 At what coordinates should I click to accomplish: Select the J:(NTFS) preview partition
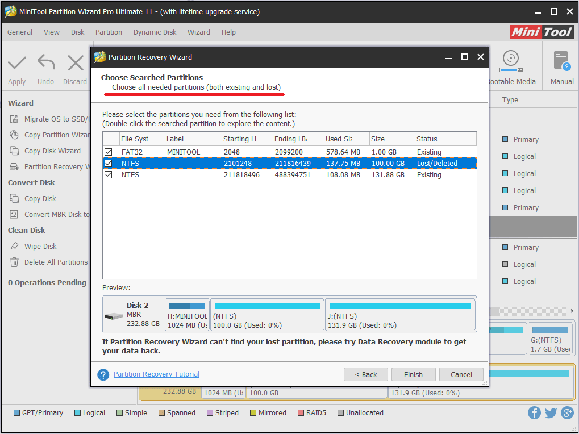[x=400, y=315]
